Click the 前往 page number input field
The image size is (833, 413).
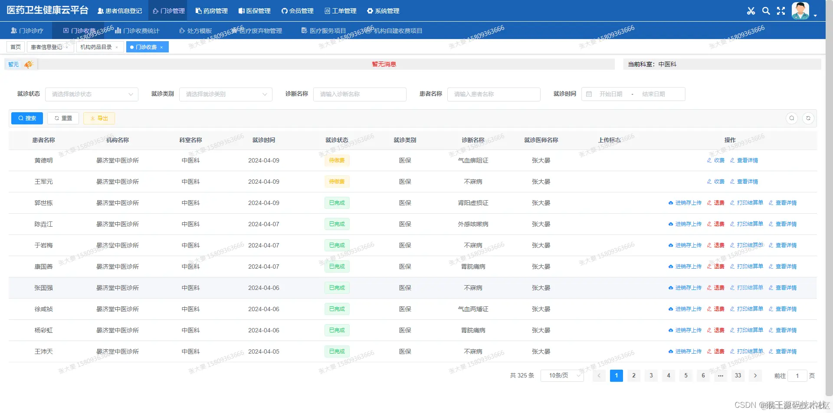(798, 376)
